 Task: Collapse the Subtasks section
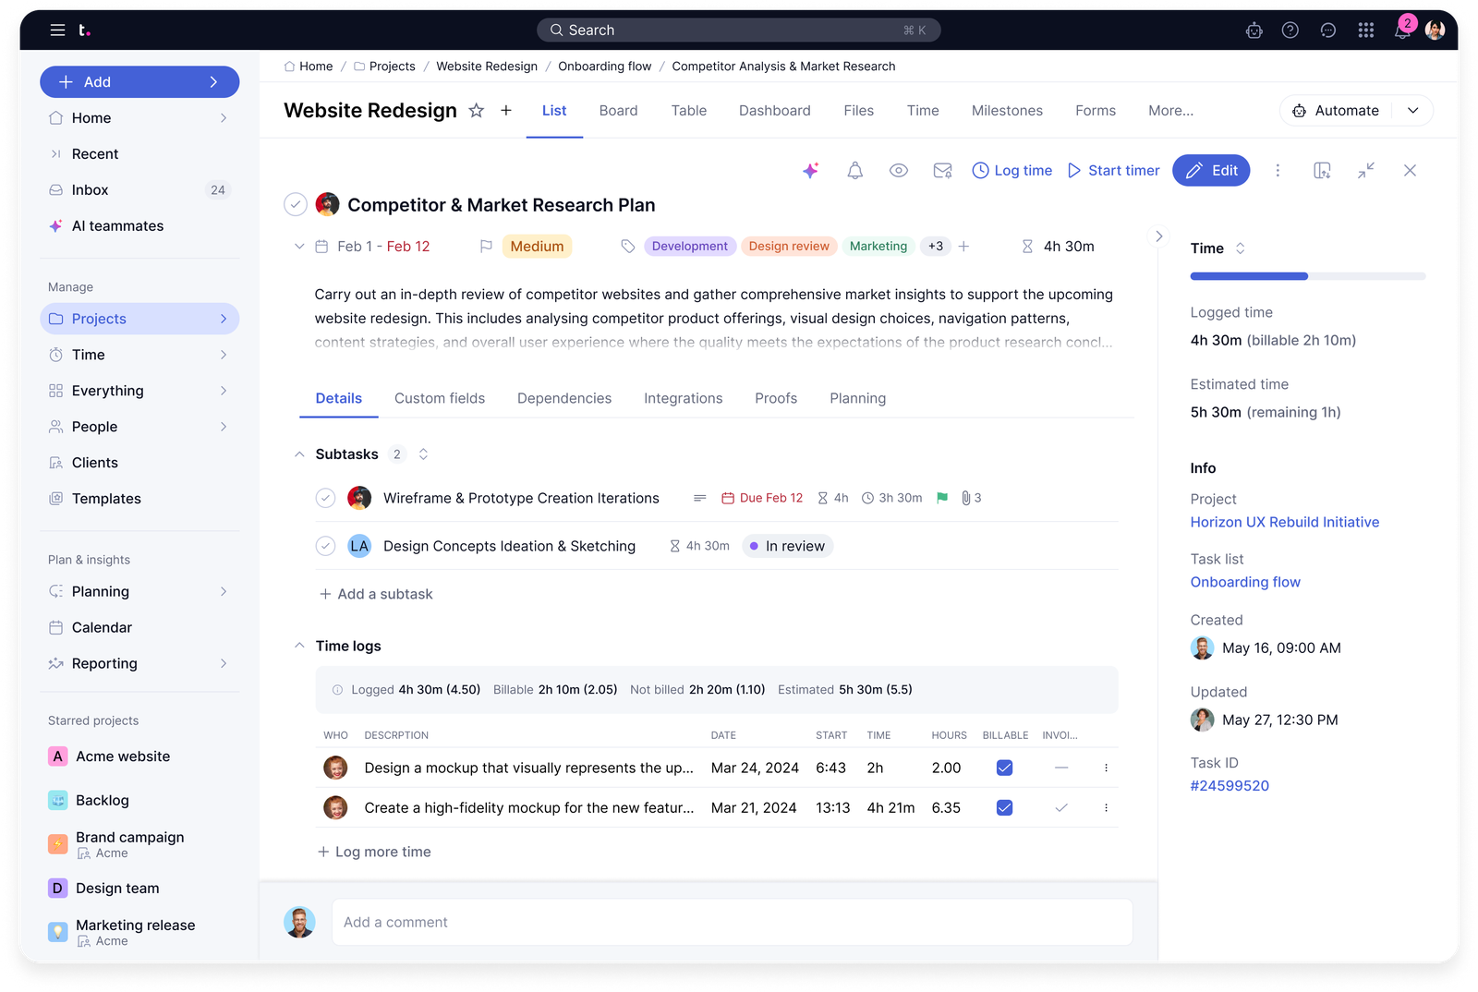pyautogui.click(x=299, y=454)
